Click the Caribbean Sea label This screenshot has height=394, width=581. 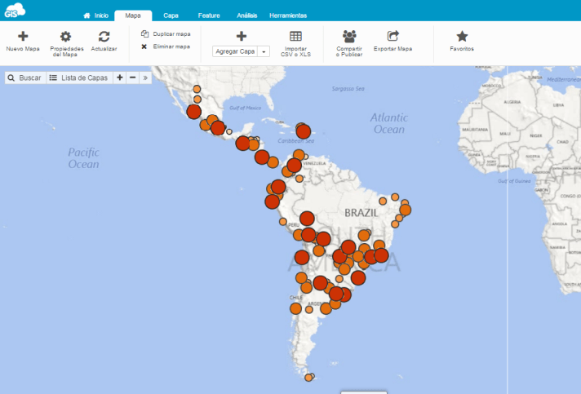295,140
